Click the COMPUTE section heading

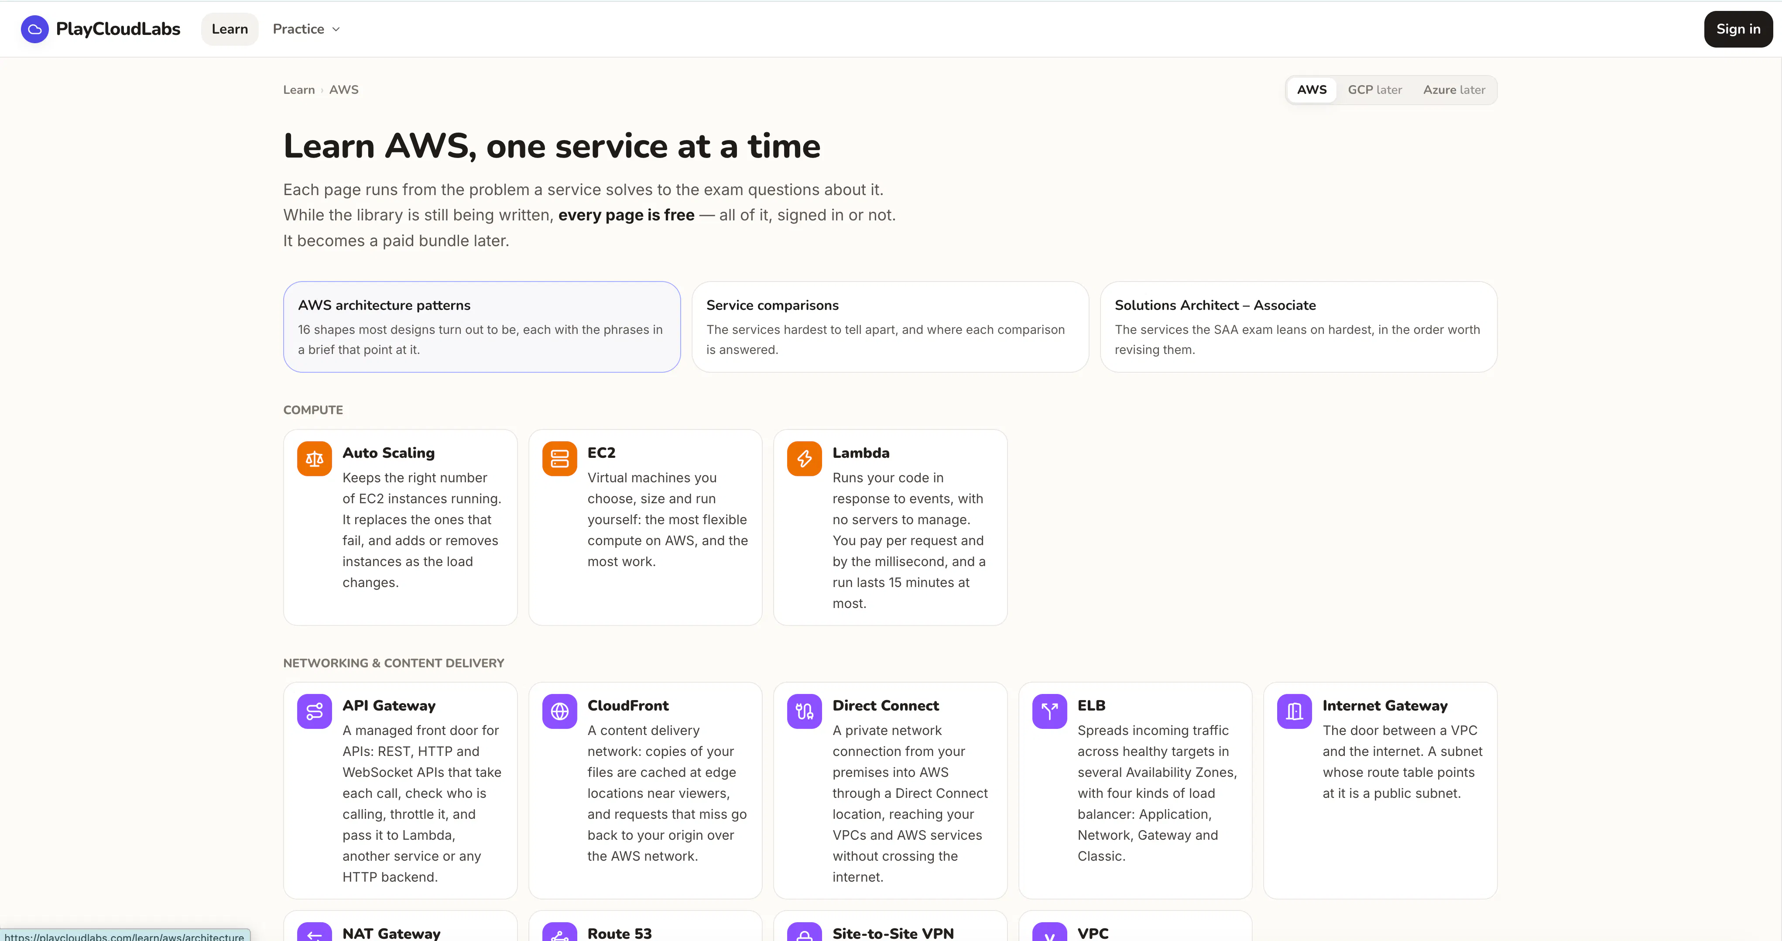[313, 409]
